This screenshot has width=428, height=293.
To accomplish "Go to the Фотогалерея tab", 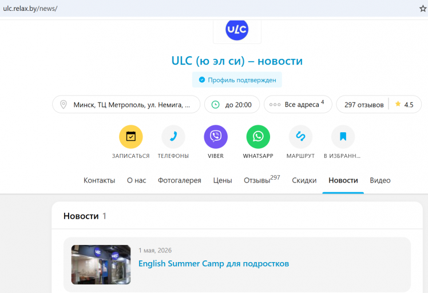I will click(179, 180).
